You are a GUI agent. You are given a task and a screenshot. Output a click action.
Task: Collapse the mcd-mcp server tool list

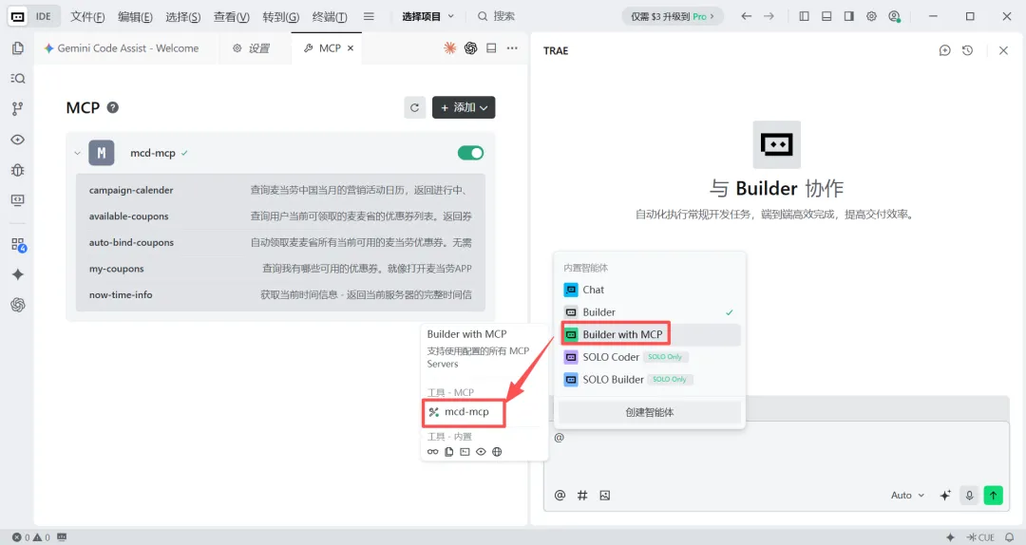[77, 153]
